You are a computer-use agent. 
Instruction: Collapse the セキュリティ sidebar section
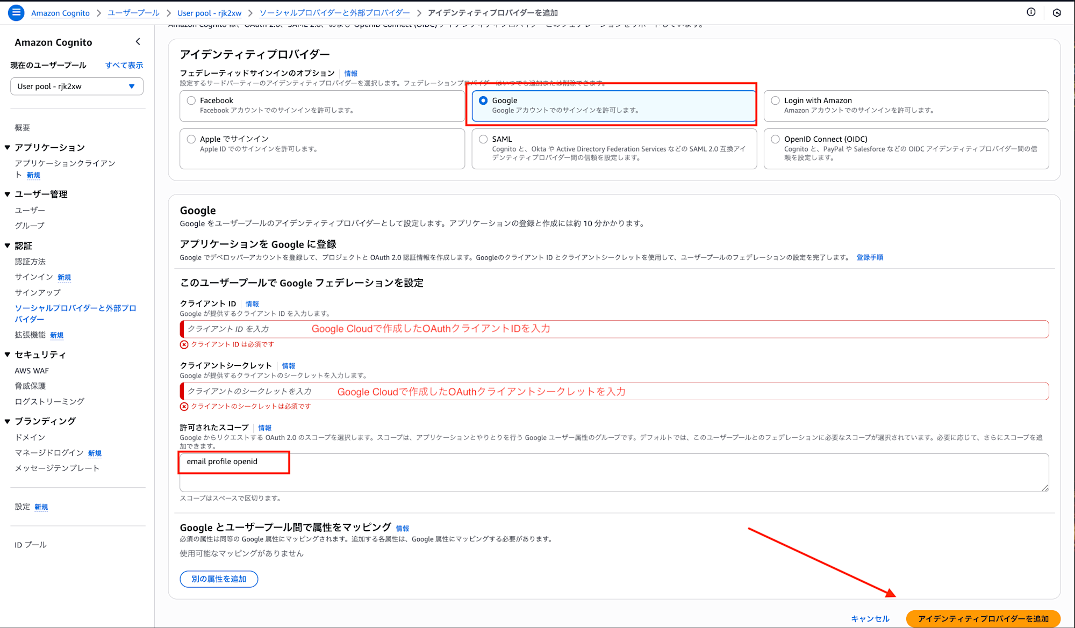tap(8, 355)
